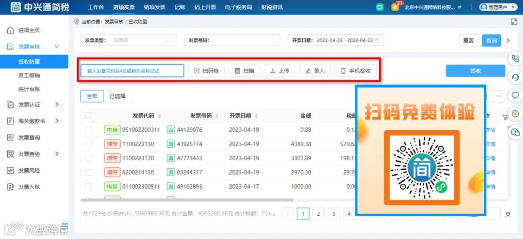Screen dimensions: 523x239
Task: Open the 工作台 top menu
Action: (96, 7)
